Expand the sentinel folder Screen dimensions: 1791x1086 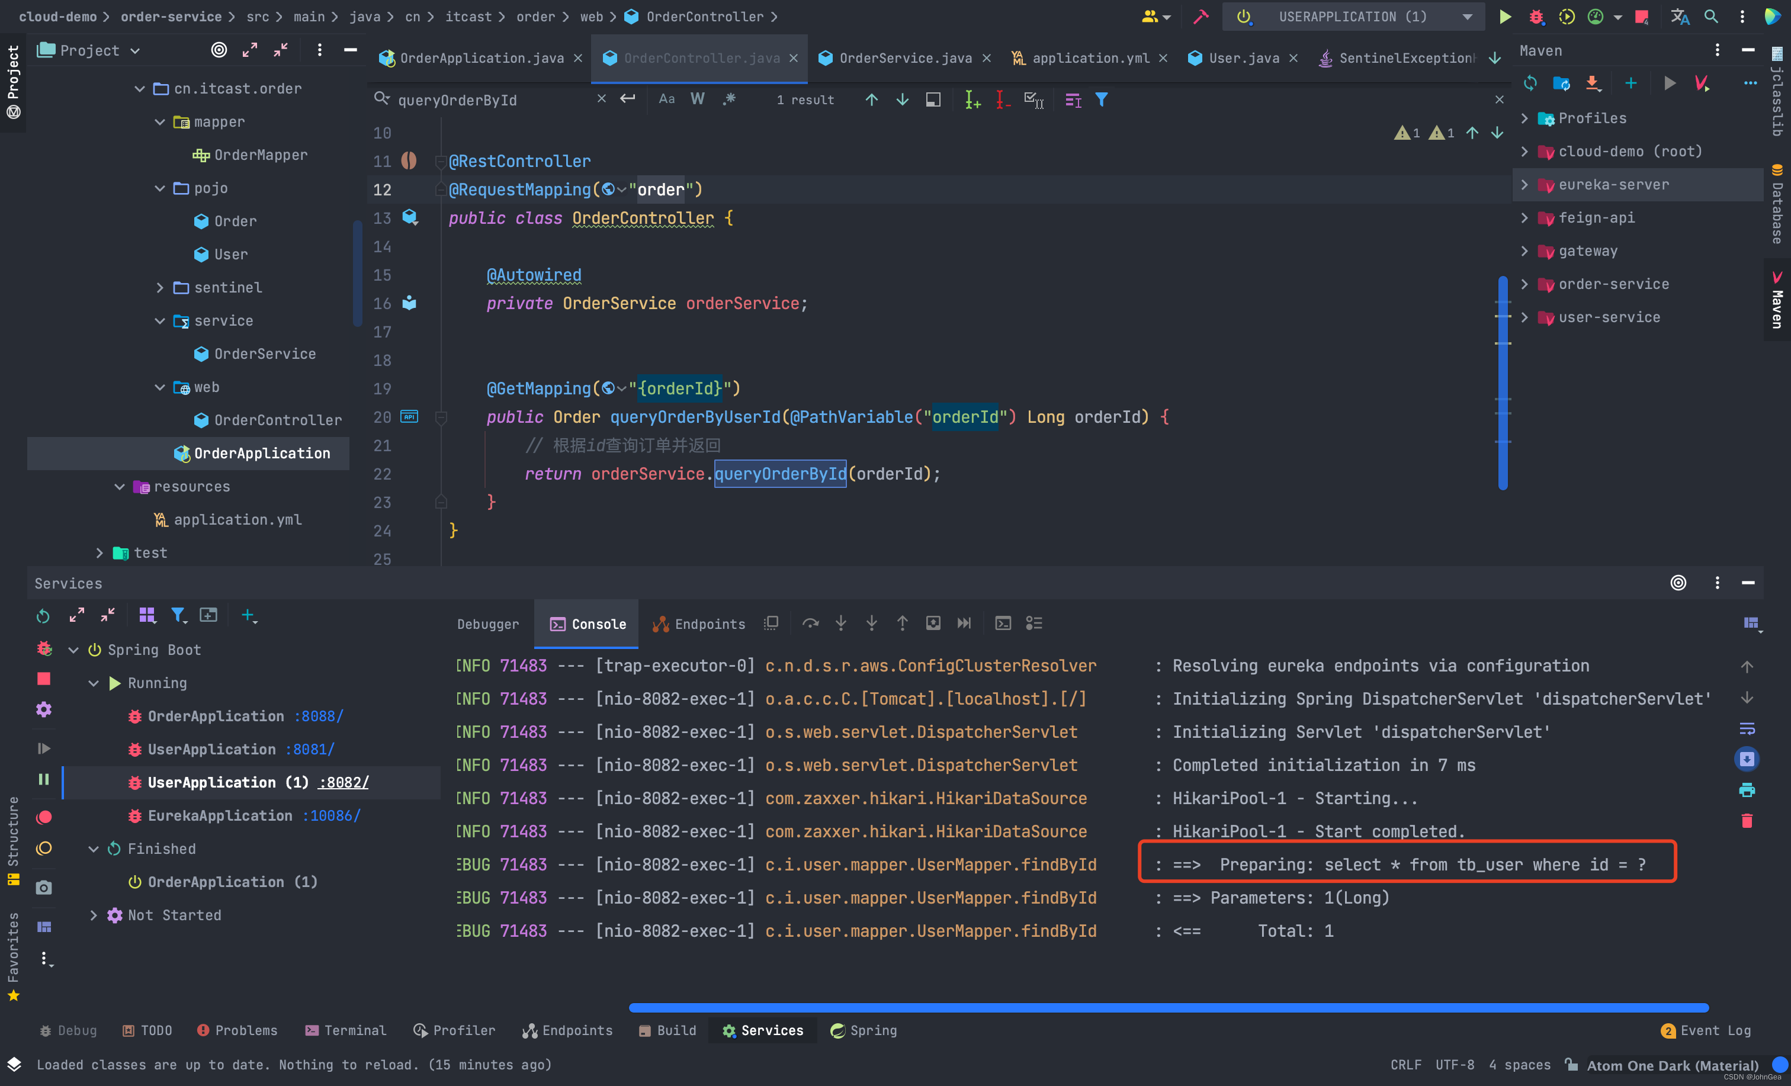(x=160, y=288)
